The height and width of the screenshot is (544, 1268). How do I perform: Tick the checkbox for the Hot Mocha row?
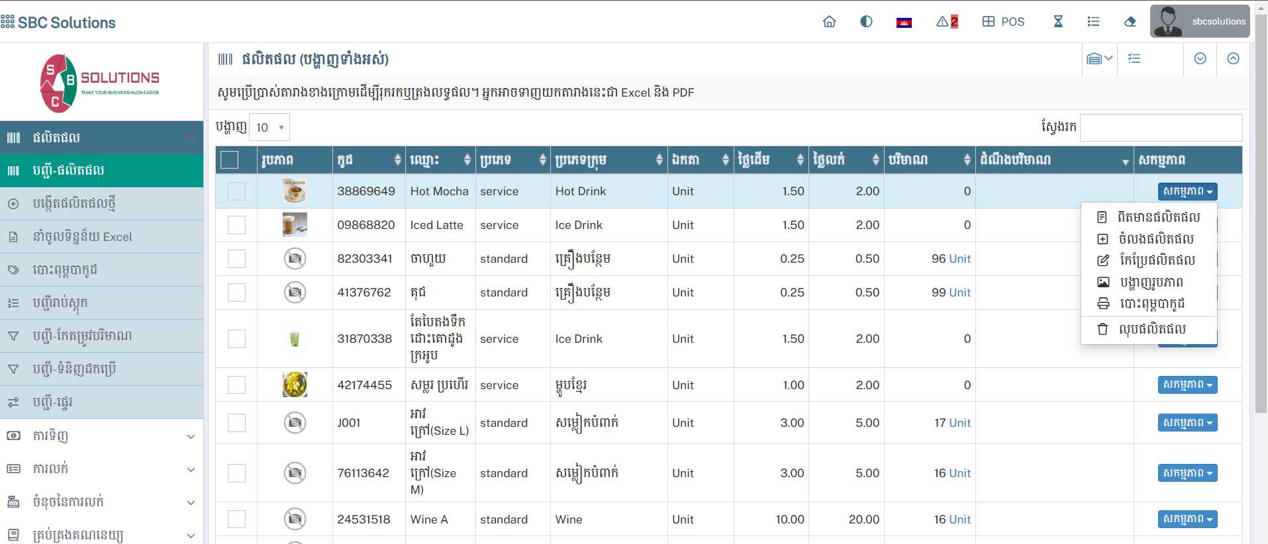236,191
